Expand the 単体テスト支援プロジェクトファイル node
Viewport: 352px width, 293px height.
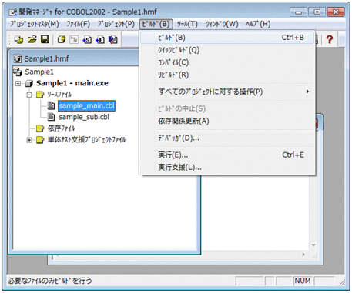[x=29, y=140]
